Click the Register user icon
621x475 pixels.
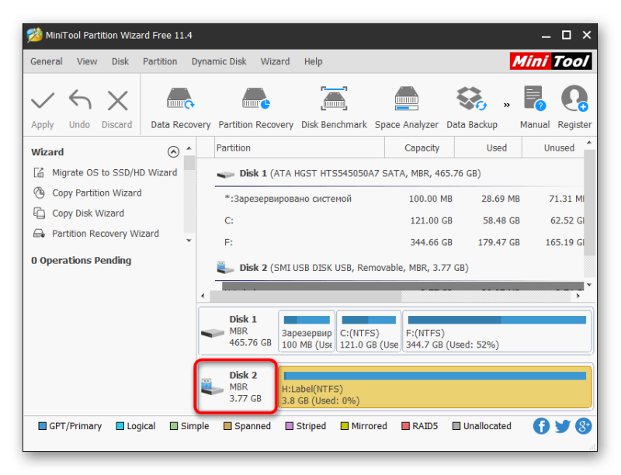(574, 98)
